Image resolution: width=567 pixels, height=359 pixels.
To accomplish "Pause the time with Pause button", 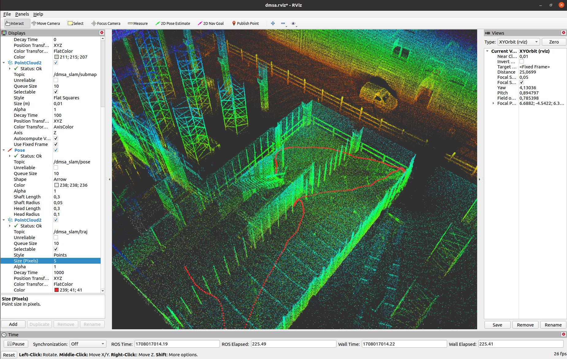I will (x=16, y=344).
